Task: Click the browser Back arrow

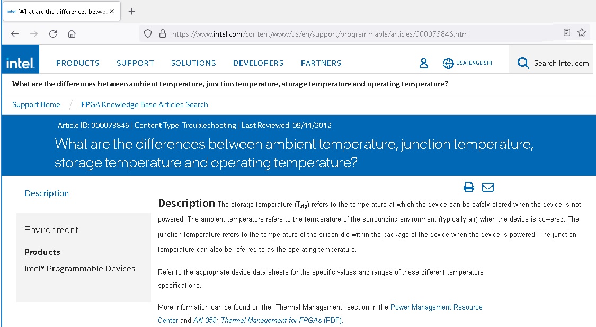Action: pos(15,34)
